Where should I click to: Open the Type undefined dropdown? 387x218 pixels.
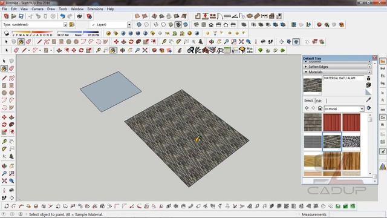(65, 25)
